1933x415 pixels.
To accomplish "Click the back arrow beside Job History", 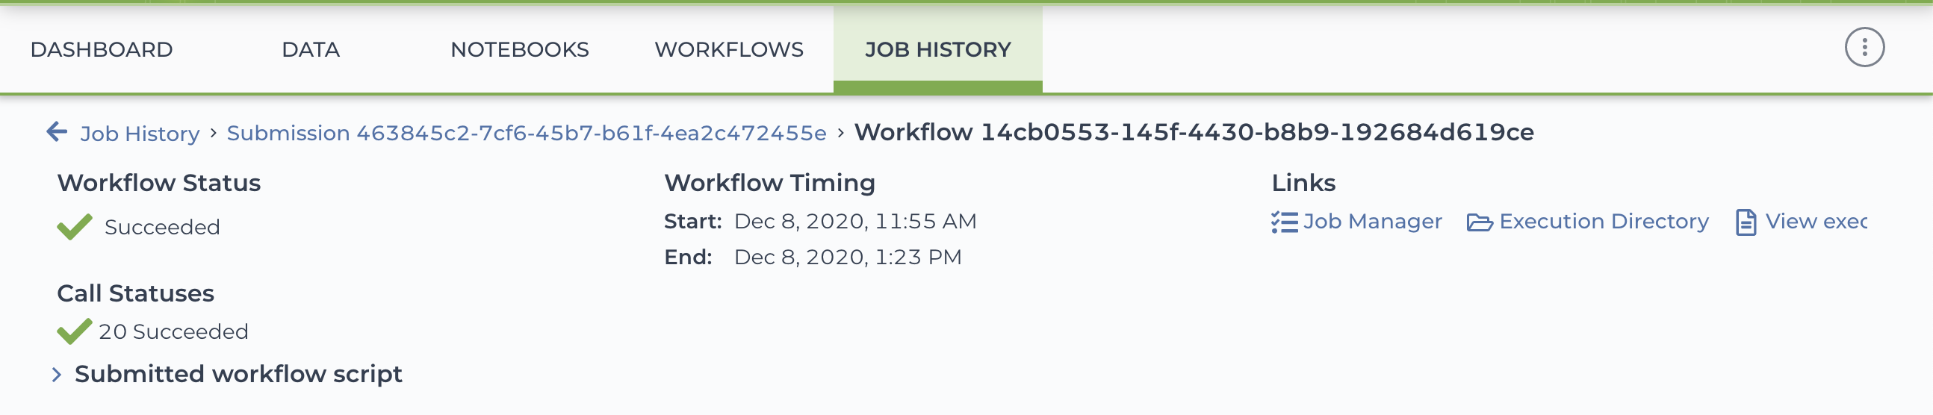I will (x=57, y=132).
